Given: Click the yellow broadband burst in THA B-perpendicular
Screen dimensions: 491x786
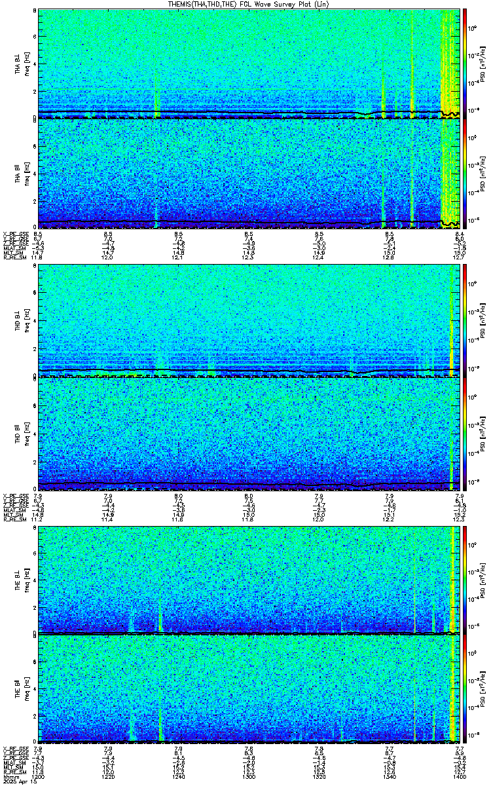Looking at the screenshot, I should click(450, 62).
